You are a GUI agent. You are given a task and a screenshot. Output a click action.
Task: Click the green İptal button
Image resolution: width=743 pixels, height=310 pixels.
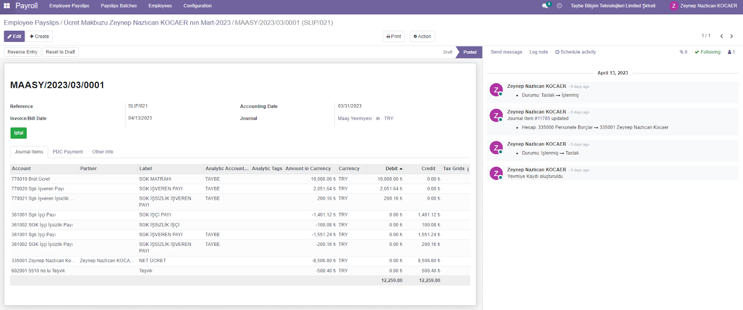click(x=19, y=133)
